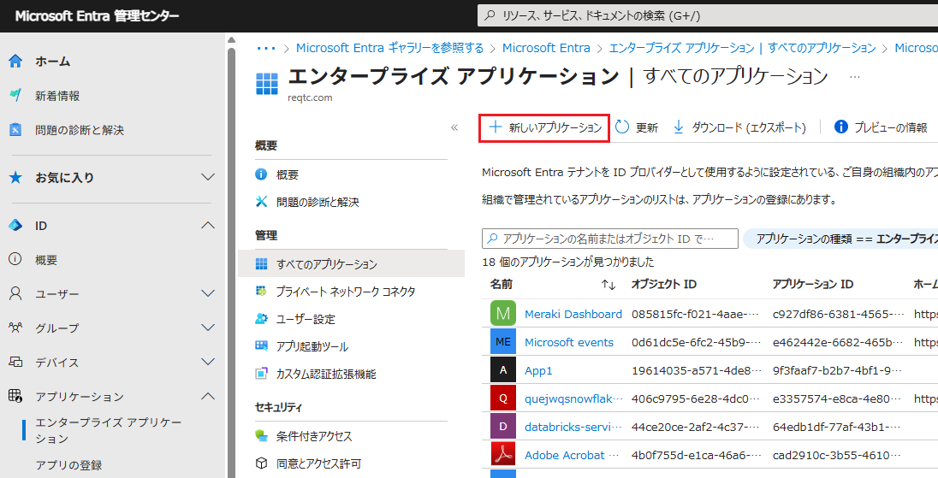Expand the グループ menu chevron
The height and width of the screenshot is (478, 938).
tap(208, 328)
